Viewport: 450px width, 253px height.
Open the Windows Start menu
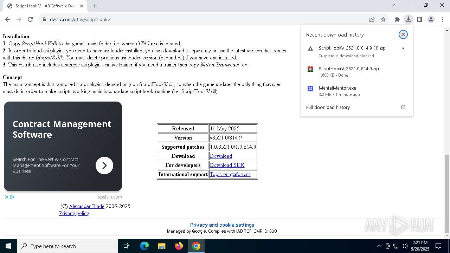pyautogui.click(x=8, y=246)
